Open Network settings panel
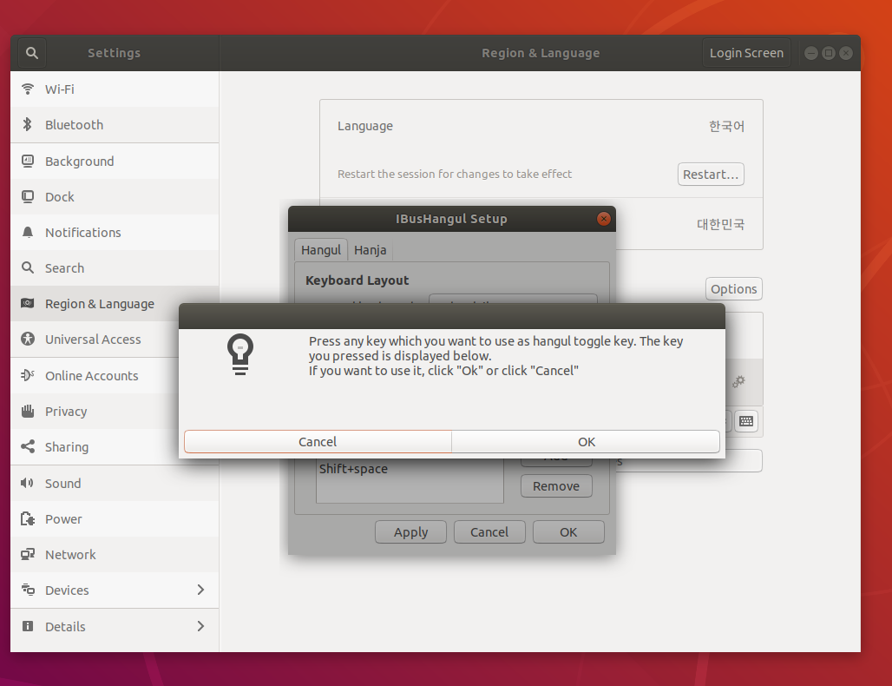Viewport: 892px width, 686px height. (115, 555)
